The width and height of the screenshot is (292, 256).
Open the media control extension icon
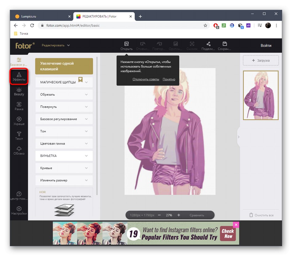tap(260, 26)
